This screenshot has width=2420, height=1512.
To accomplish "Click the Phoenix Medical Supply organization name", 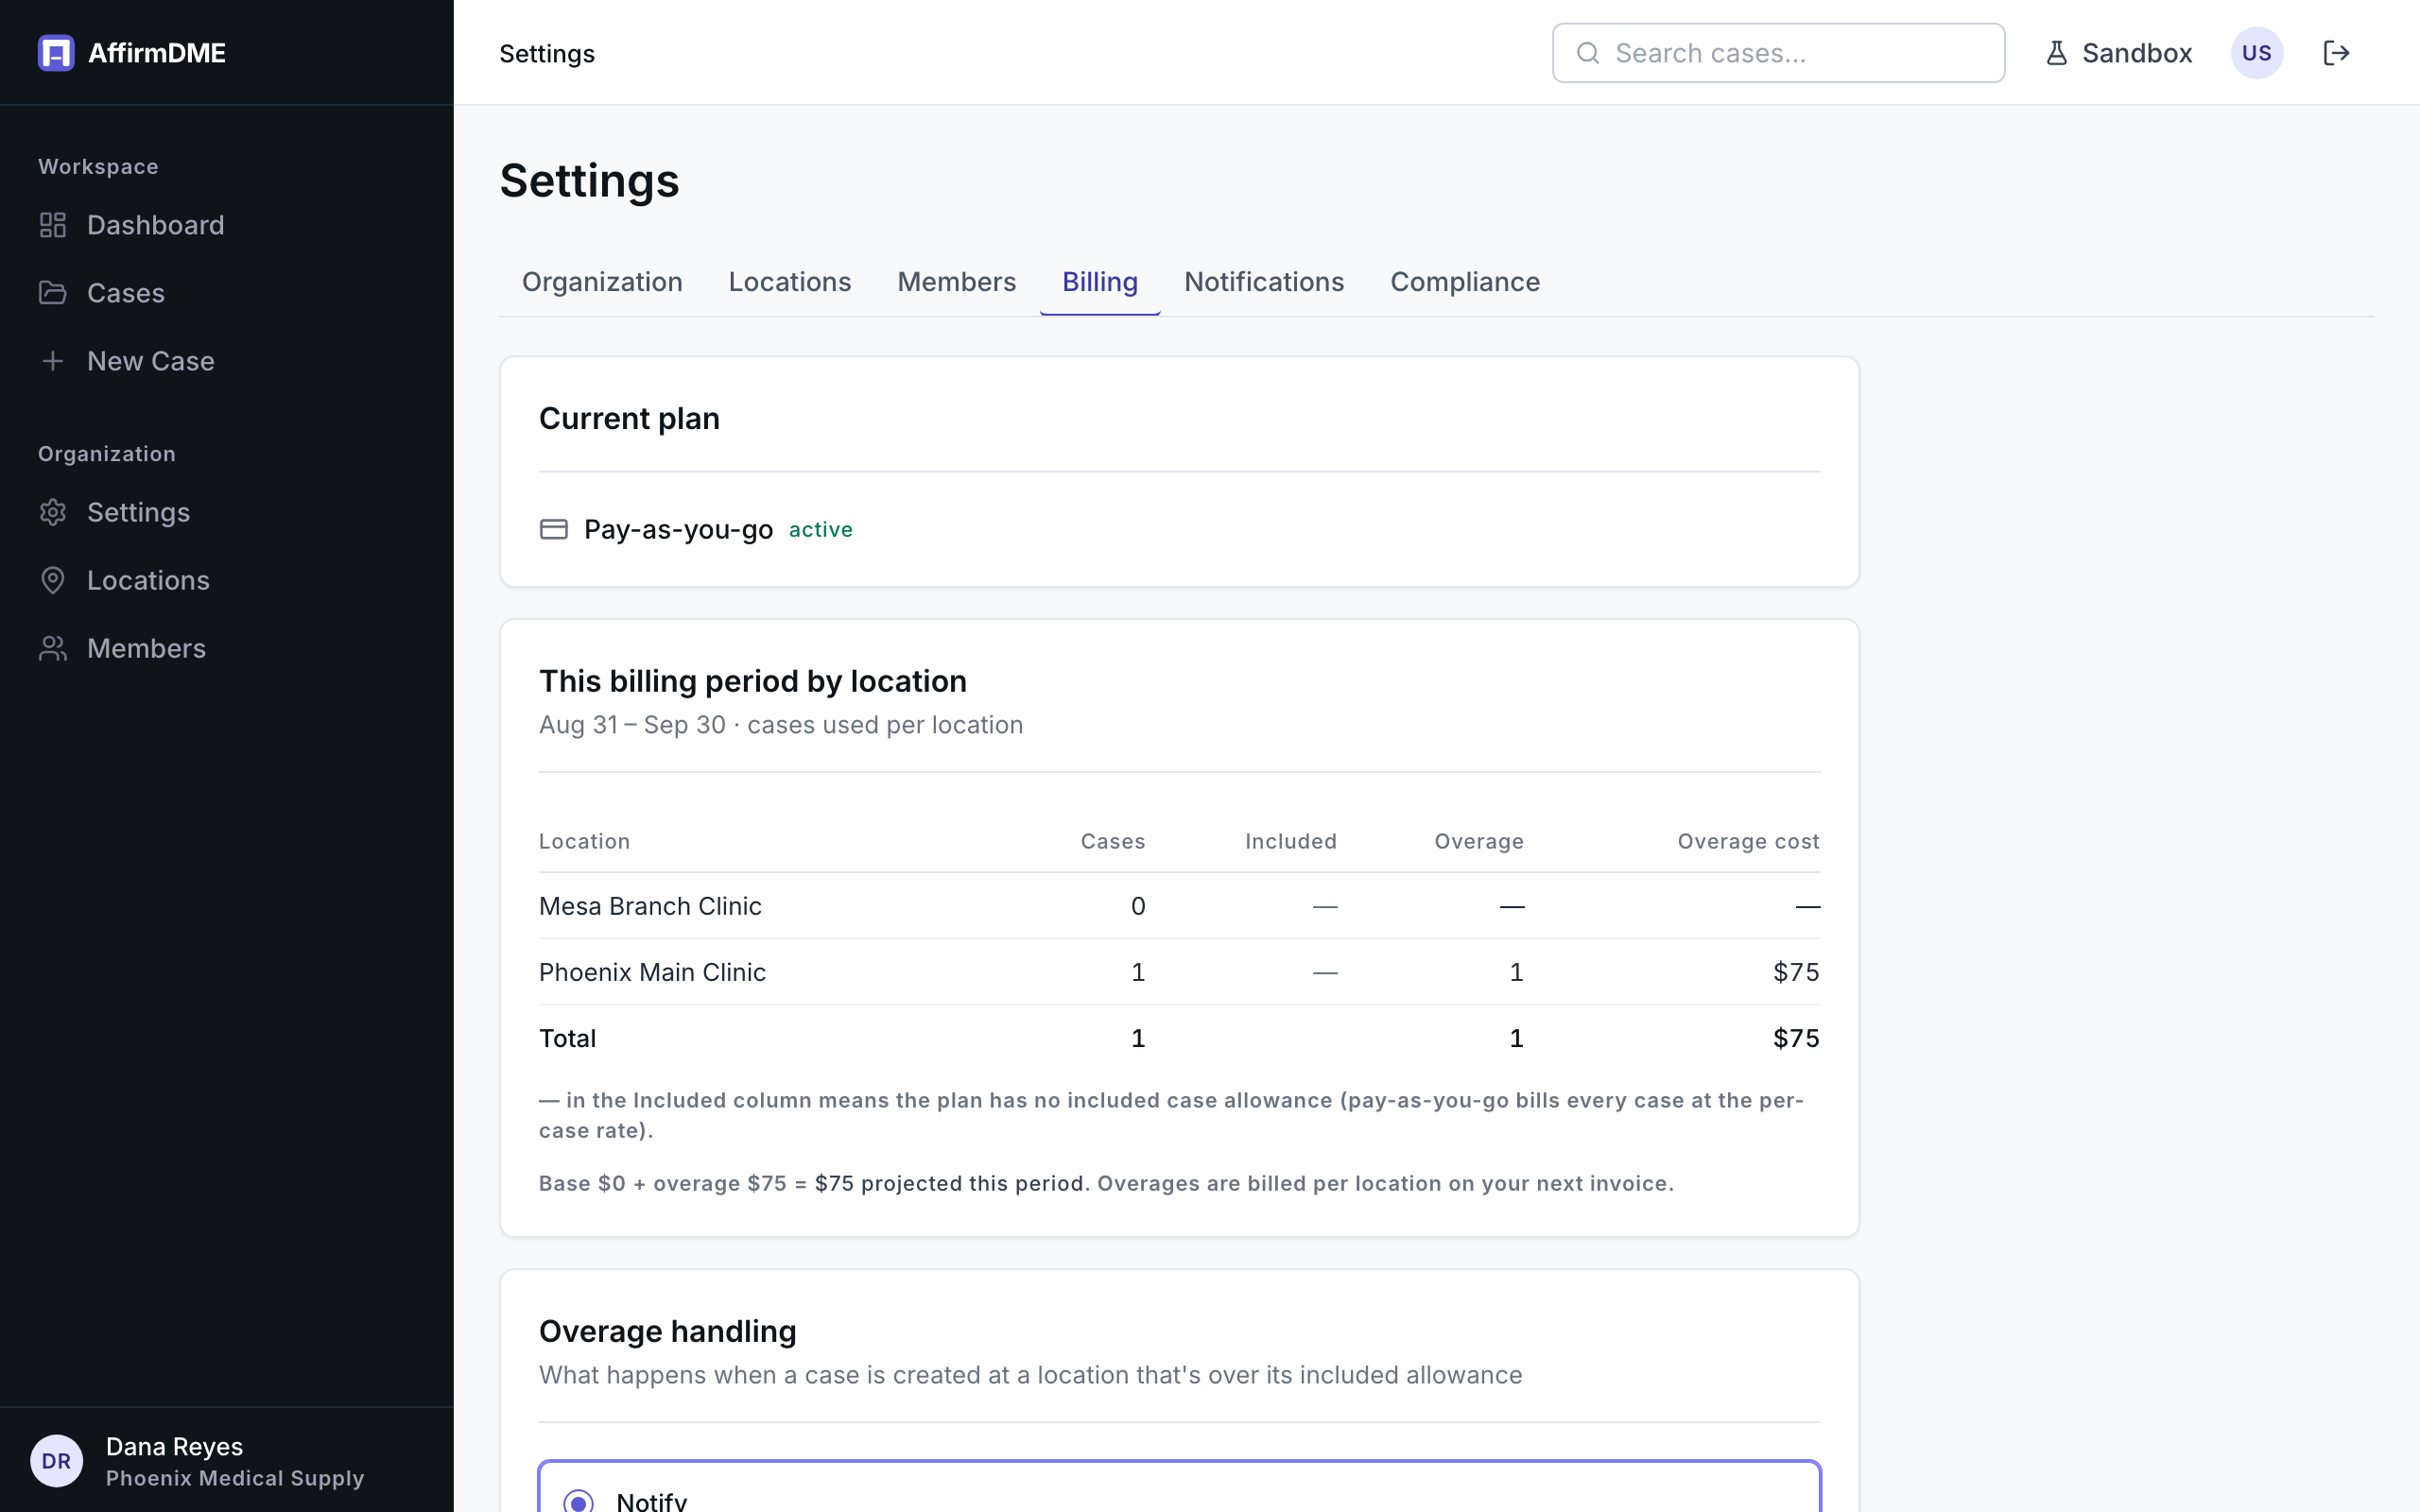I will (235, 1478).
